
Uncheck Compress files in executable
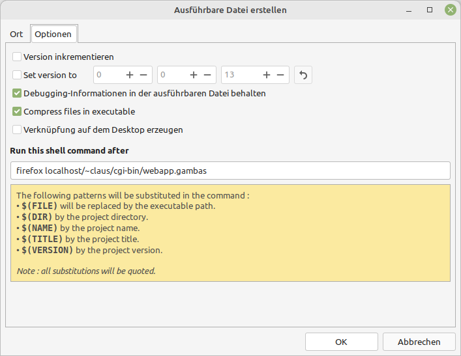[18, 111]
